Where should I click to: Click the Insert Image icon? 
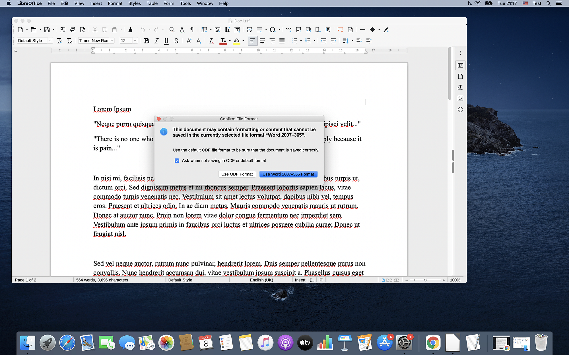[217, 30]
